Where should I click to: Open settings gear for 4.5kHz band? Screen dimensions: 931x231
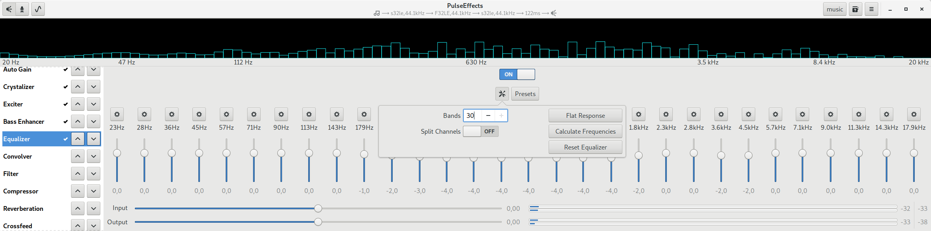click(749, 114)
